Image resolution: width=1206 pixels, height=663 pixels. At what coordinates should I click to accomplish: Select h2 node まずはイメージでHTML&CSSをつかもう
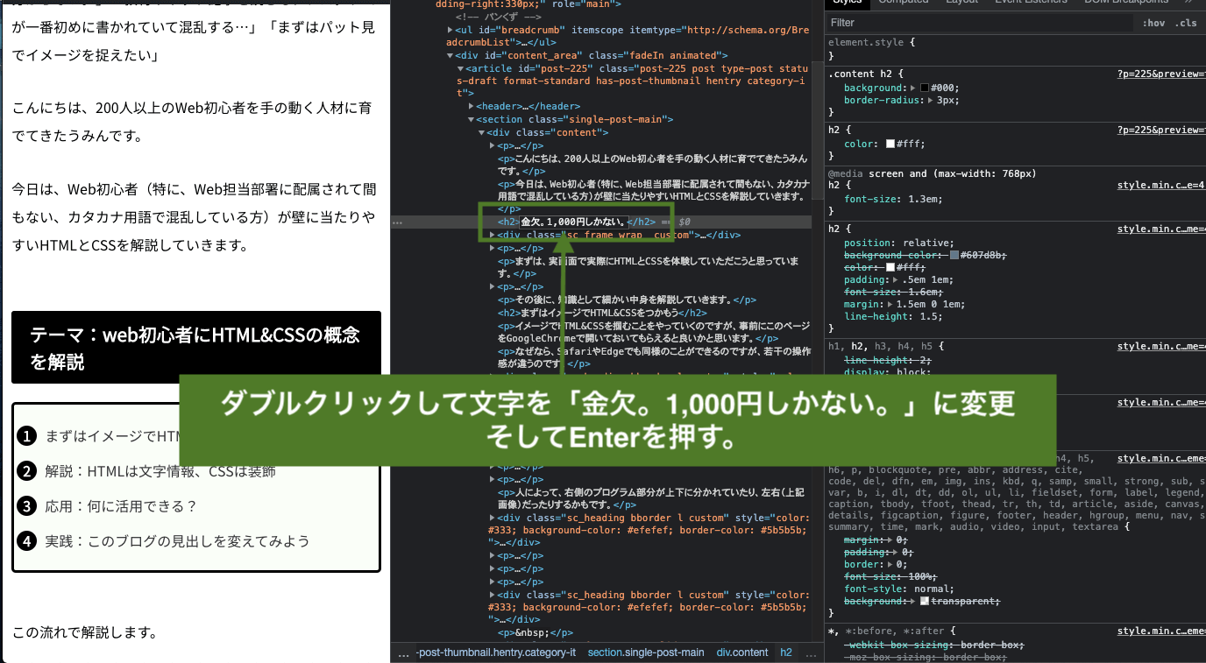(602, 313)
